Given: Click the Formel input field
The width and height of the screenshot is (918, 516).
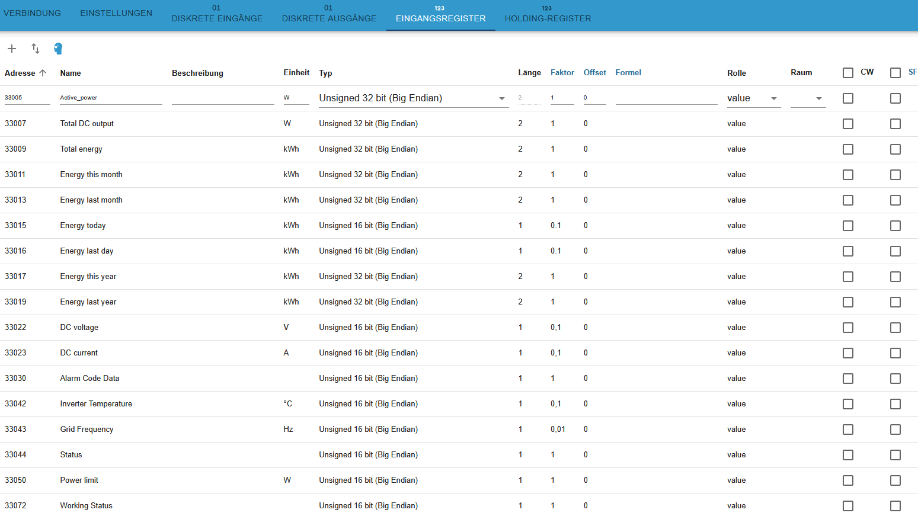Looking at the screenshot, I should click(x=666, y=98).
